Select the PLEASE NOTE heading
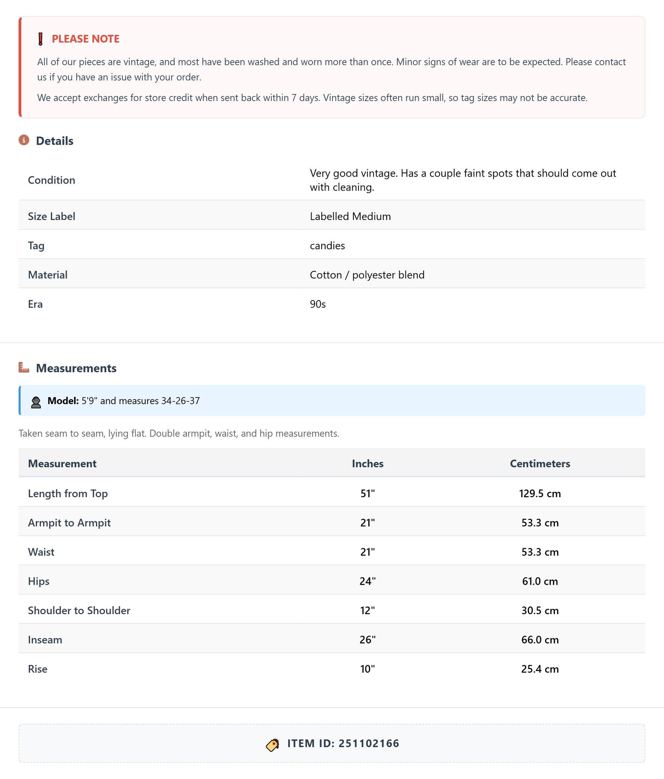This screenshot has height=779, width=664. [86, 39]
